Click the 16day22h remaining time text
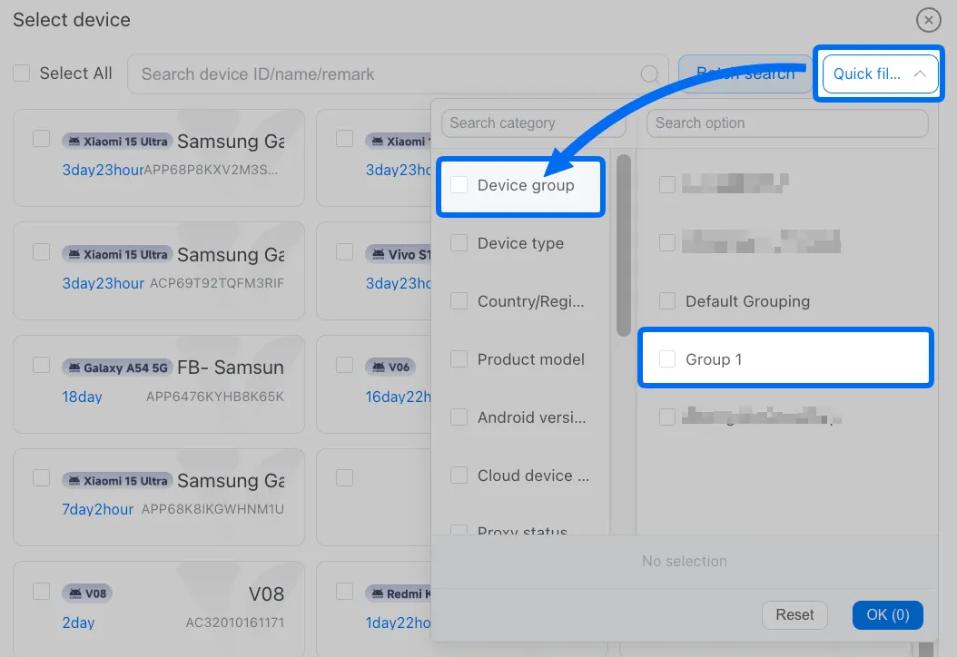Viewport: 957px width, 657px height. 398,397
